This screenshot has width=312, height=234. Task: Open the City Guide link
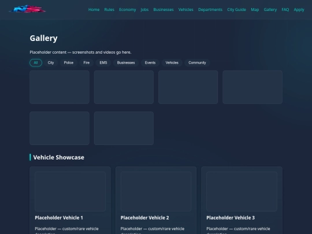[x=236, y=10]
